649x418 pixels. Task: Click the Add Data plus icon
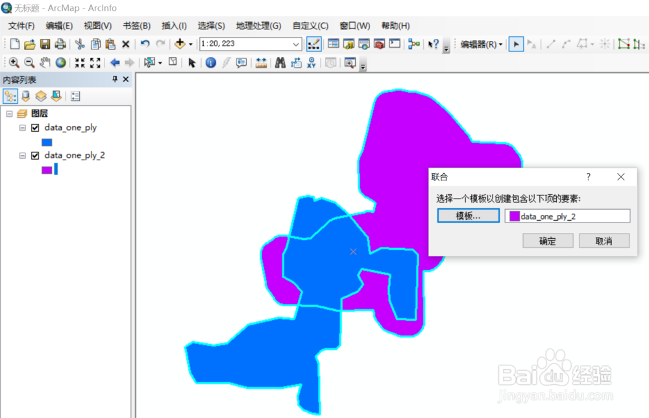tap(180, 43)
